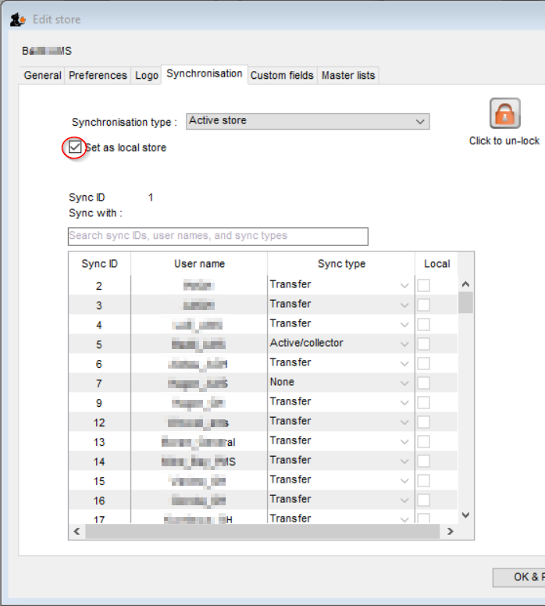Open Sync type dropdown for Sync ID 7
The width and height of the screenshot is (545, 606).
pyautogui.click(x=404, y=383)
